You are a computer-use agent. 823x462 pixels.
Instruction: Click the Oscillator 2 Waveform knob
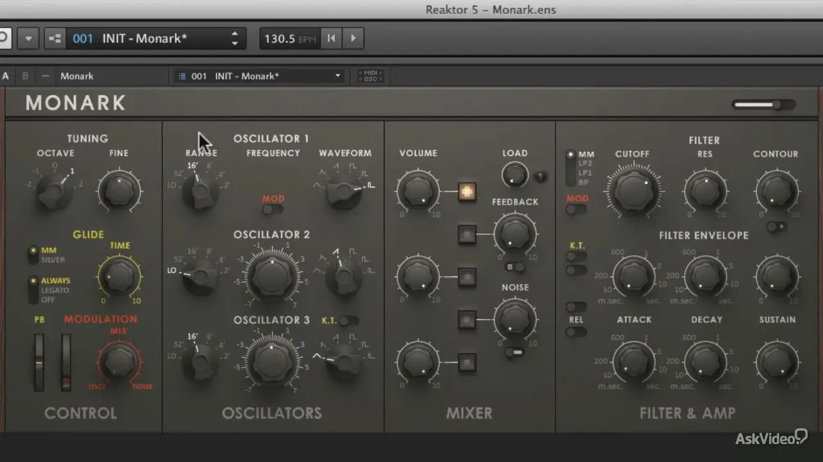pyautogui.click(x=344, y=277)
